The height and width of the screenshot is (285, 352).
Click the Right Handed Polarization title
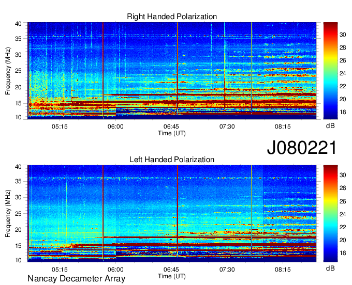[x=172, y=17]
